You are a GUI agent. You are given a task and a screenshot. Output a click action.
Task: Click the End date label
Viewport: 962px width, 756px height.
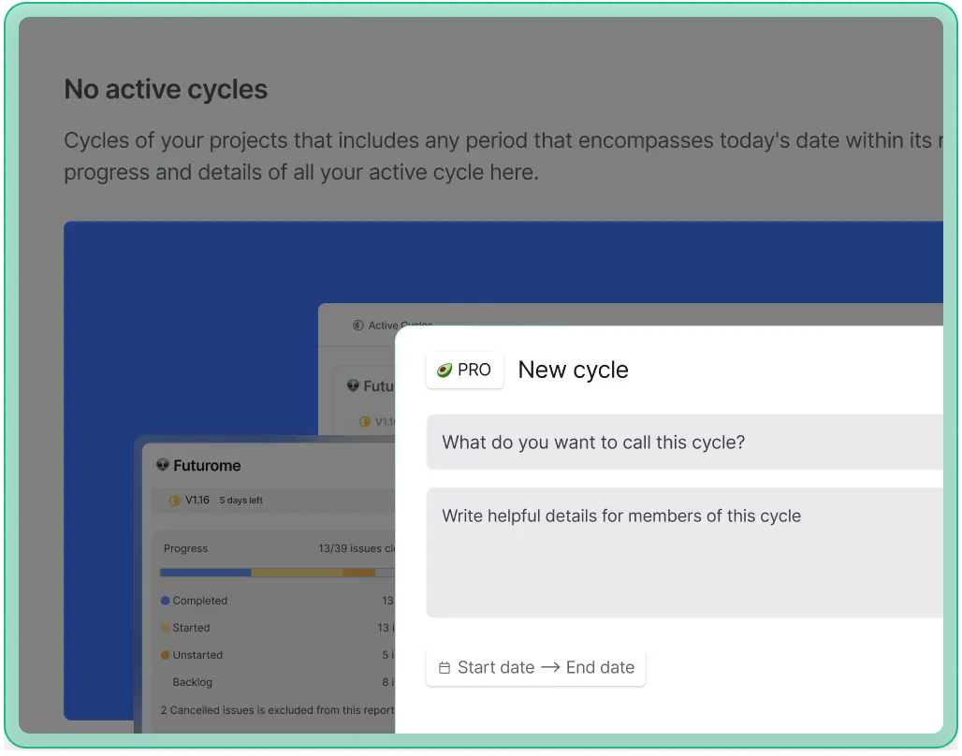click(600, 668)
